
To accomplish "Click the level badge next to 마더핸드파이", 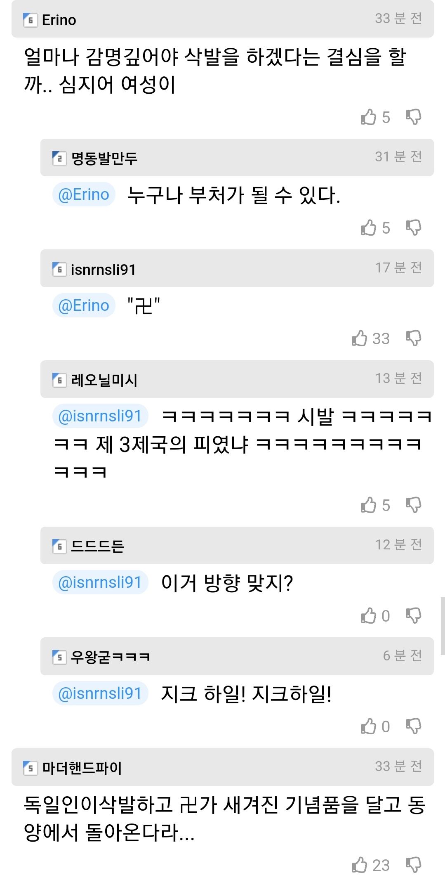I will point(30,768).
